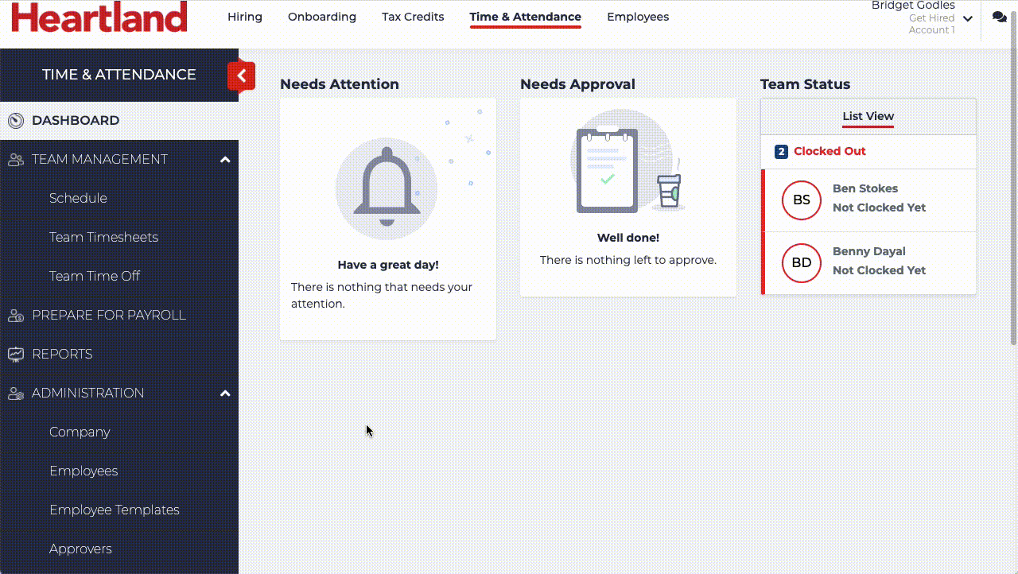Viewport: 1018px width, 574px height.
Task: Click the Heartland logo
Action: [99, 17]
